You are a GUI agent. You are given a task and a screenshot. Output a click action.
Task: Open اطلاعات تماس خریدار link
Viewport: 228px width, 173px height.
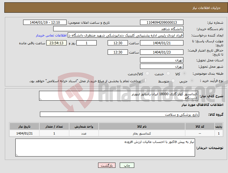(51, 35)
